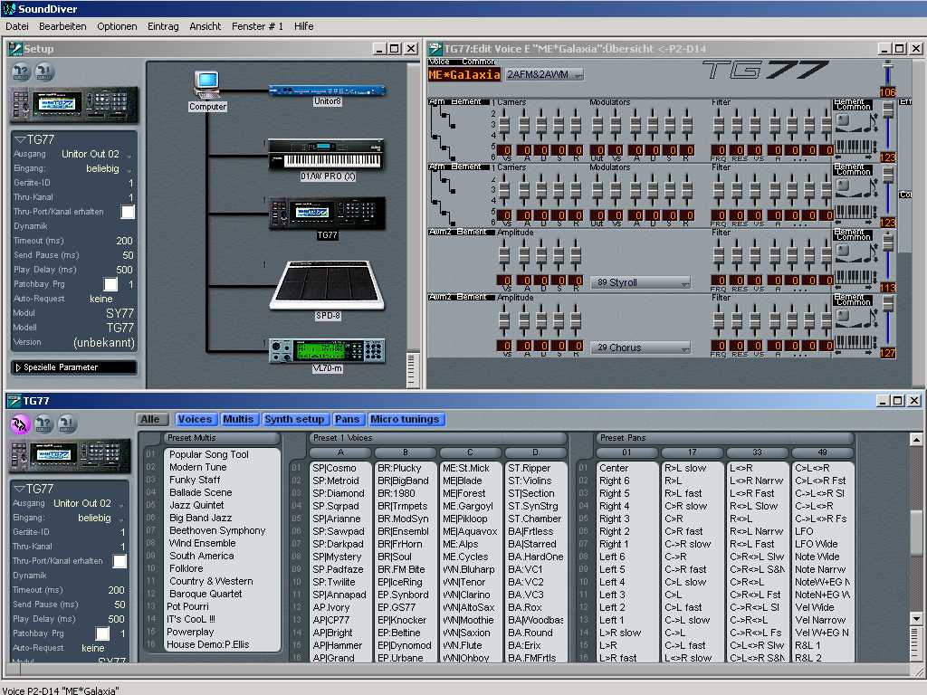Select the SPD-8 drum pad icon
This screenshot has width=927, height=695.
pos(327,285)
